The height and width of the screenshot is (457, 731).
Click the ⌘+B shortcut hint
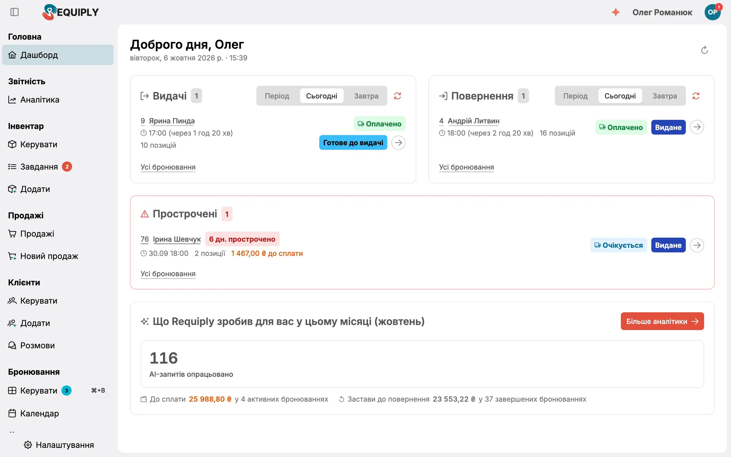(x=98, y=390)
